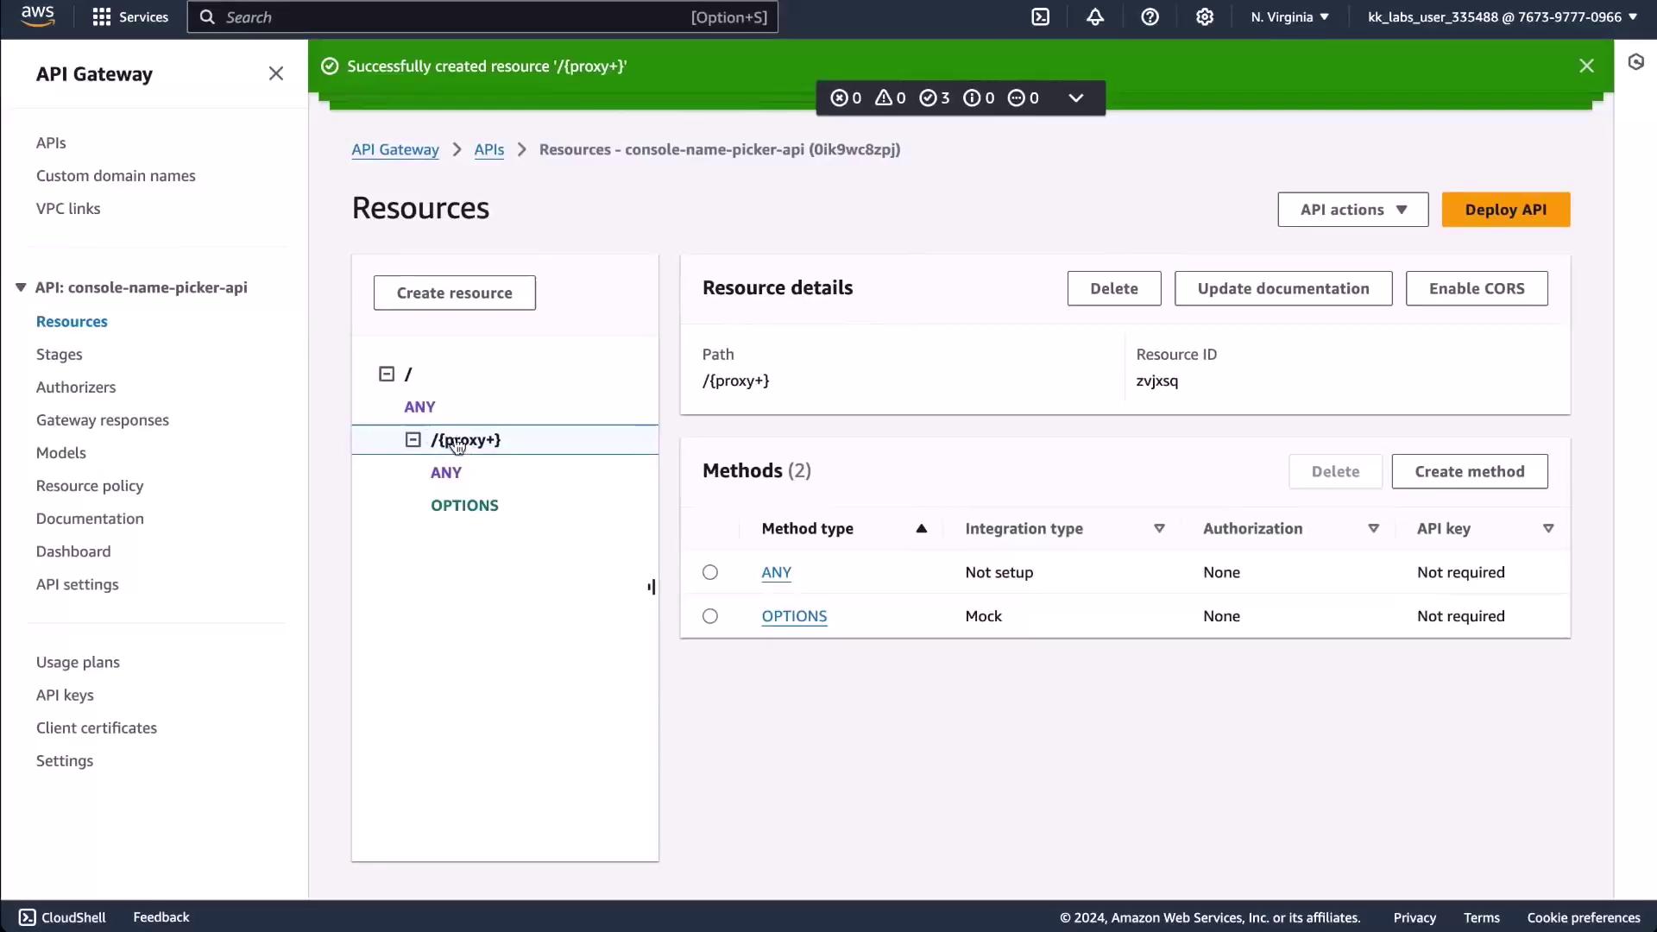This screenshot has height=932, width=1657.
Task: Click the CloudShell icon in the footer
Action: click(28, 917)
